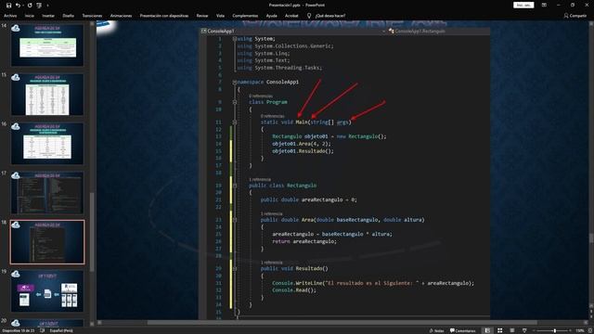Click collapse box beside public class Rectangulo
This screenshot has width=594, height=334.
tap(235, 186)
